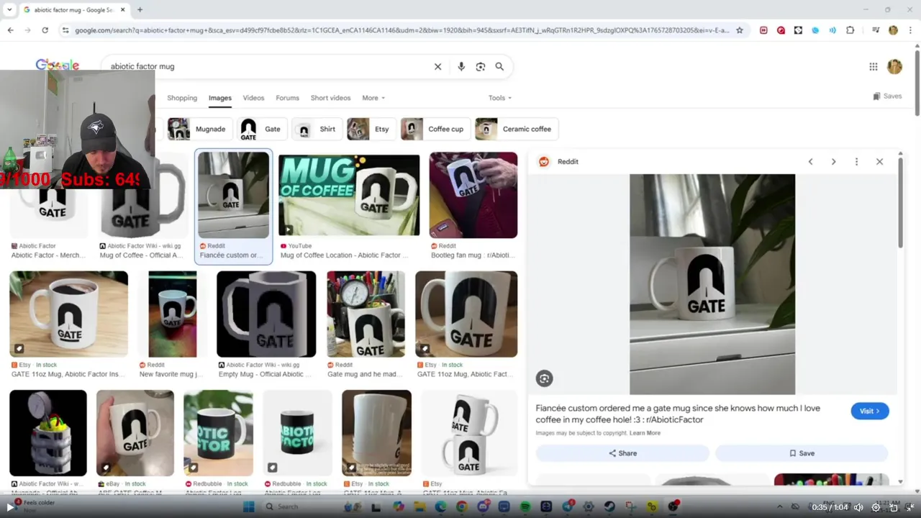Open the Saves collection link
The height and width of the screenshot is (518, 921).
point(887,96)
